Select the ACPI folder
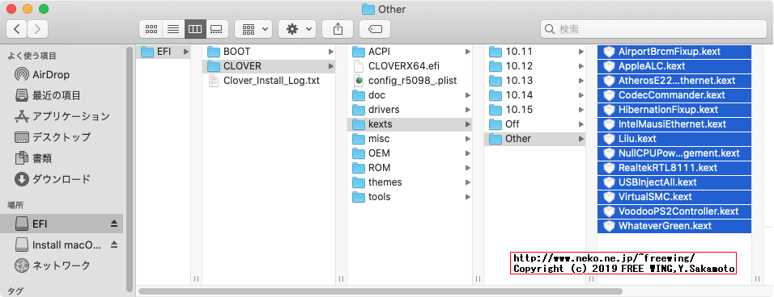 point(410,51)
